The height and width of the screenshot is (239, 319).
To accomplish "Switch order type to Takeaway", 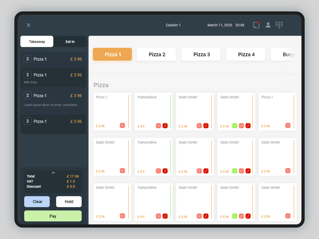I will pos(37,41).
